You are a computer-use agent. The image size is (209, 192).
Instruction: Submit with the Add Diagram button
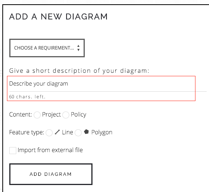[x=51, y=174]
